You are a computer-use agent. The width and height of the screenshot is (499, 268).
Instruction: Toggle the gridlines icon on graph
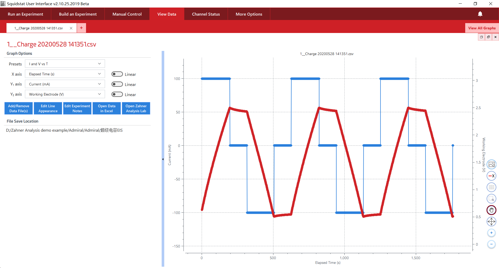[x=491, y=187]
